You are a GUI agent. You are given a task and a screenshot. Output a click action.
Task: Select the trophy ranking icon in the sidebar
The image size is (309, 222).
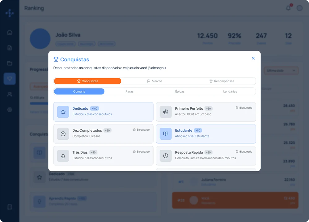(10, 79)
